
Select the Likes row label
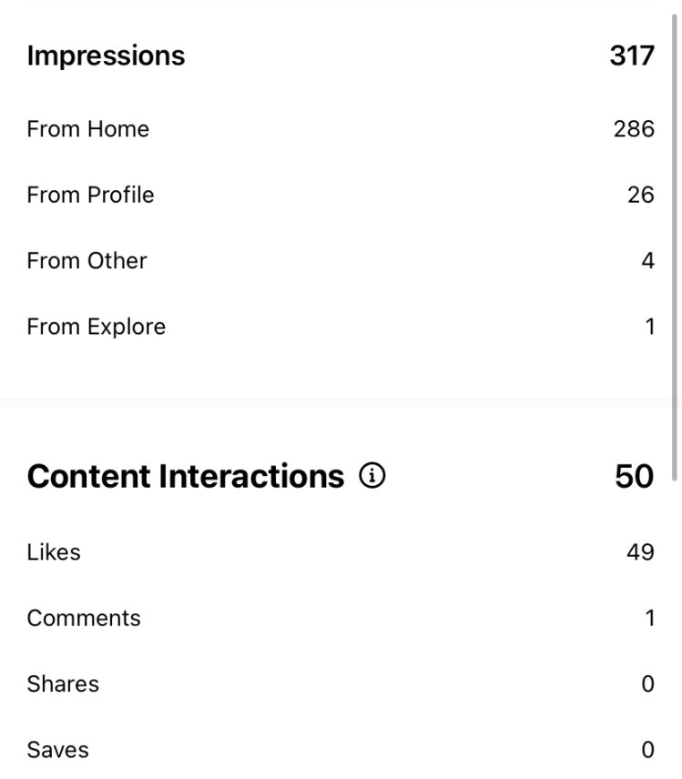tap(54, 552)
